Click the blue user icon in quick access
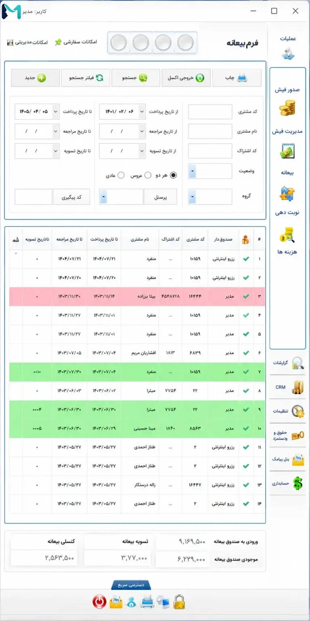 point(131,602)
